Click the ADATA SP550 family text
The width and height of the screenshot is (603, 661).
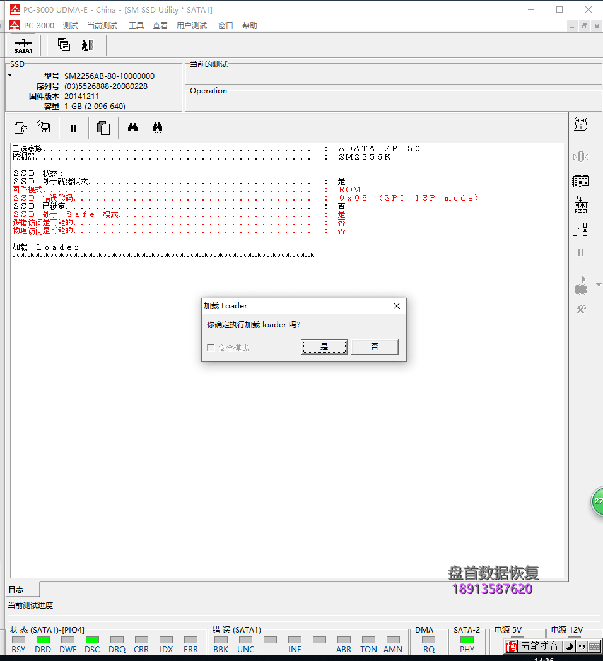click(379, 148)
